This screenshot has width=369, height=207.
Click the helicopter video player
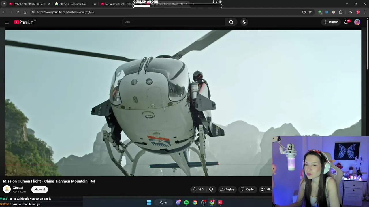(x=183, y=103)
